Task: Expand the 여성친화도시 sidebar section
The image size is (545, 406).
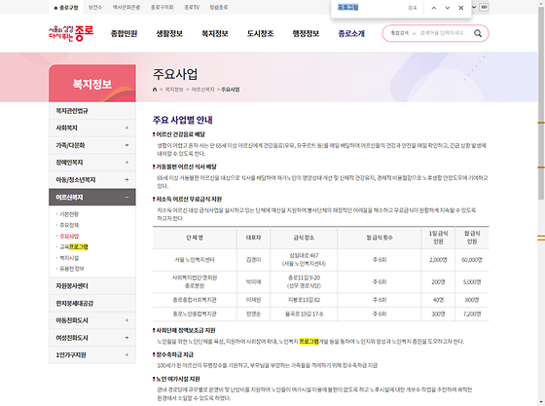Action: click(127, 338)
